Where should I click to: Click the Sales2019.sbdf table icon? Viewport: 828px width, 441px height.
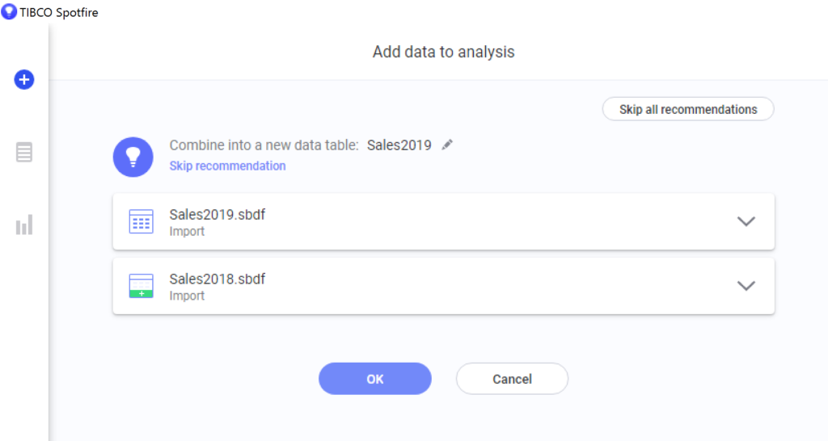[141, 221]
